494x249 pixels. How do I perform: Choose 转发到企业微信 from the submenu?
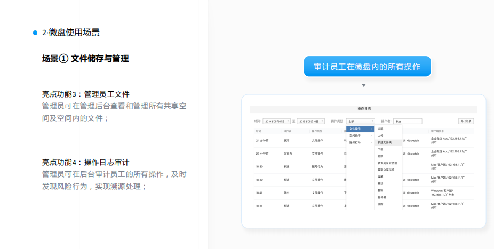(x=387, y=163)
